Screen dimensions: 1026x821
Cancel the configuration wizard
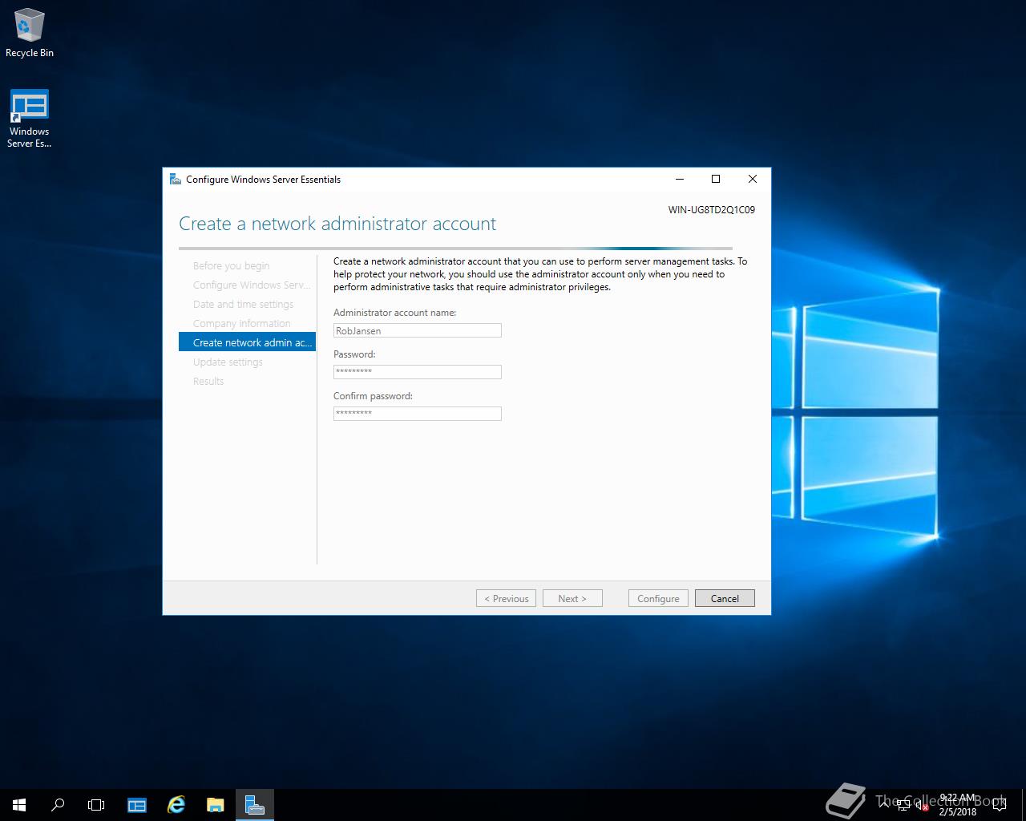tap(725, 598)
